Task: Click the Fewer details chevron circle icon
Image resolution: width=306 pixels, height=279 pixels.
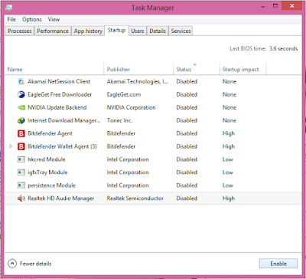Action: (12, 264)
